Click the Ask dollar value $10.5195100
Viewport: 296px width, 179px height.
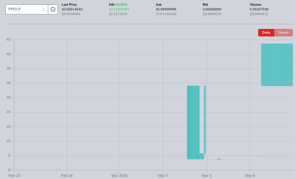166,14
